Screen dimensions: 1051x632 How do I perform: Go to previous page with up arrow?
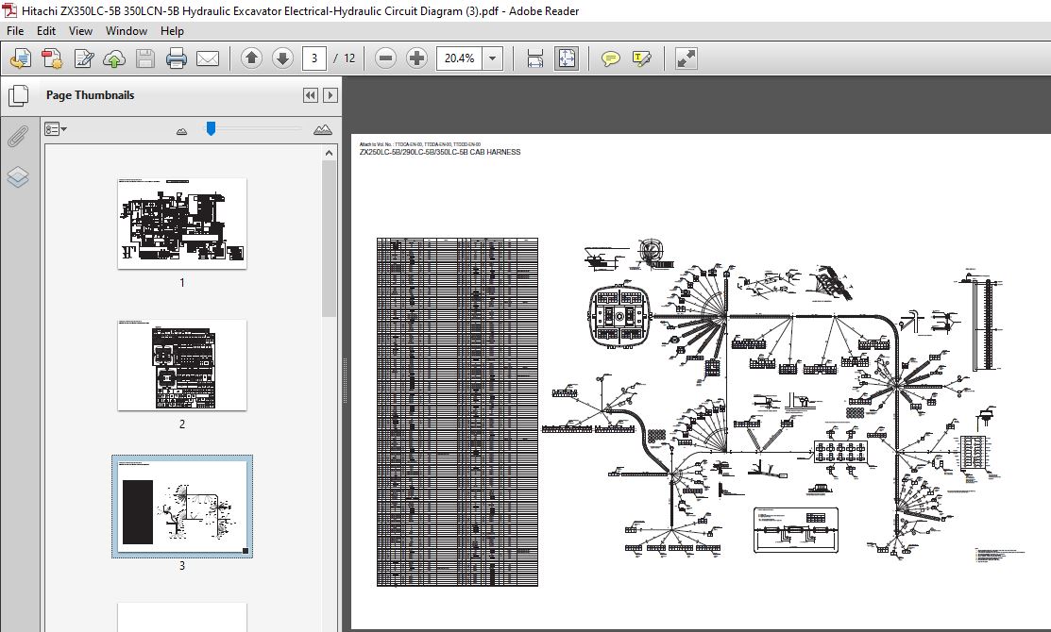[251, 58]
